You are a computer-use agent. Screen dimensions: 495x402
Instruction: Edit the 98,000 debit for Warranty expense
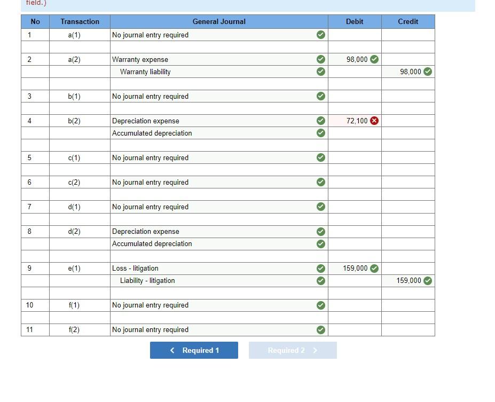point(355,59)
